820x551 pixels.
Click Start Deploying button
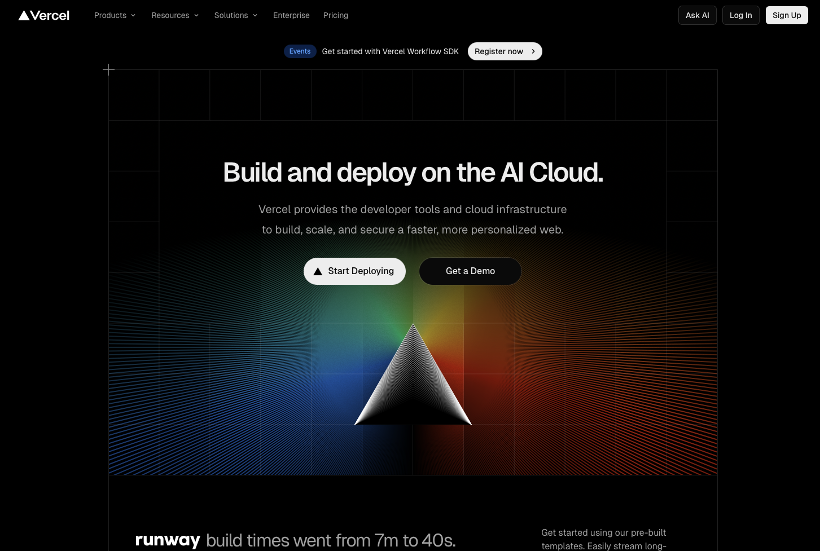click(354, 271)
